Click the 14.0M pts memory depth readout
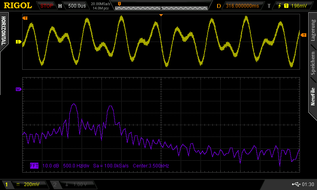Viewport: 317px width, 190px height. 101,8
